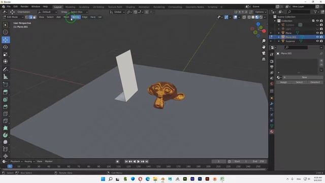Viewport: 325px width, 183px height.
Task: Open Global transform orientation dropdown
Action: point(117,12)
